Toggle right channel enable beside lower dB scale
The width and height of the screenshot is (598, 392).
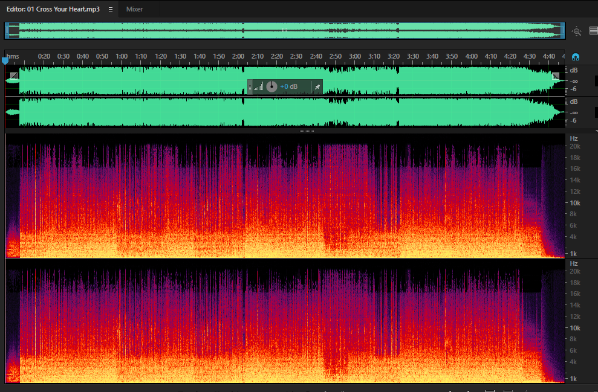pyautogui.click(x=596, y=112)
